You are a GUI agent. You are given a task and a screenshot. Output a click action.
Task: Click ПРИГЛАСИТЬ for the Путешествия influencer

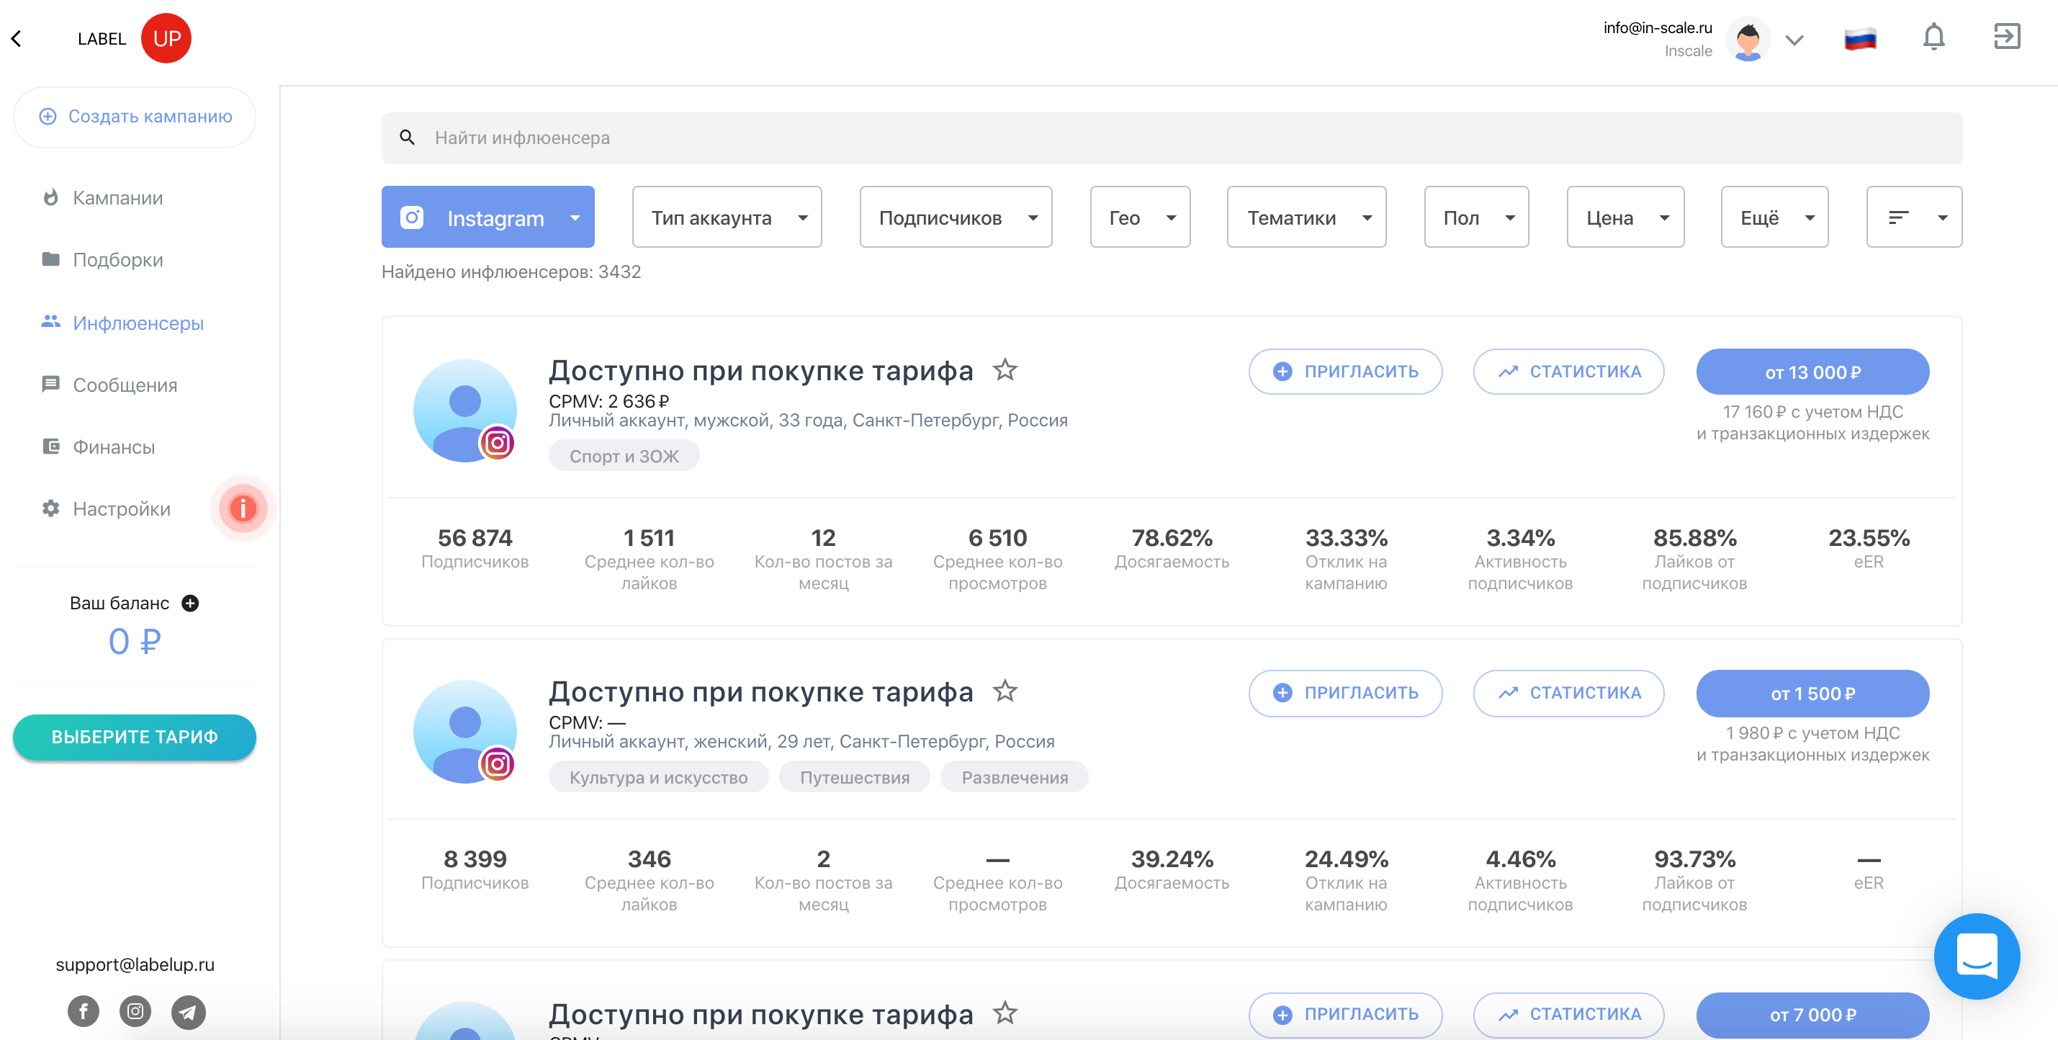[x=1345, y=693]
